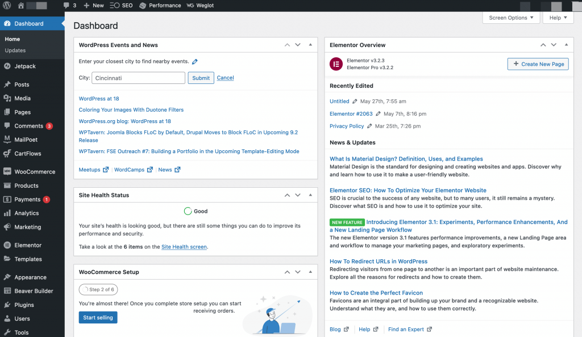Open the New menu in admin bar
The width and height of the screenshot is (582, 337).
pyautogui.click(x=94, y=5)
